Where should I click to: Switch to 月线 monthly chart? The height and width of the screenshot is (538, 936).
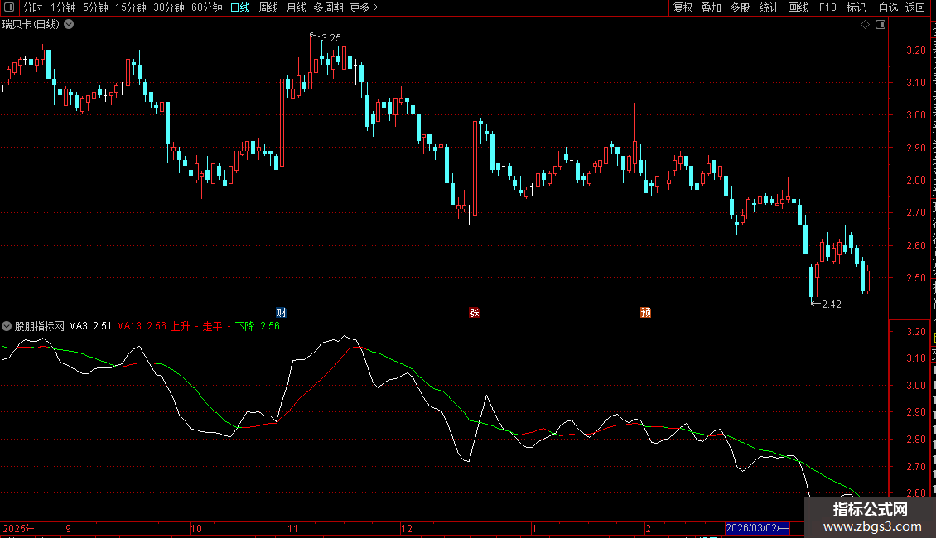click(296, 7)
